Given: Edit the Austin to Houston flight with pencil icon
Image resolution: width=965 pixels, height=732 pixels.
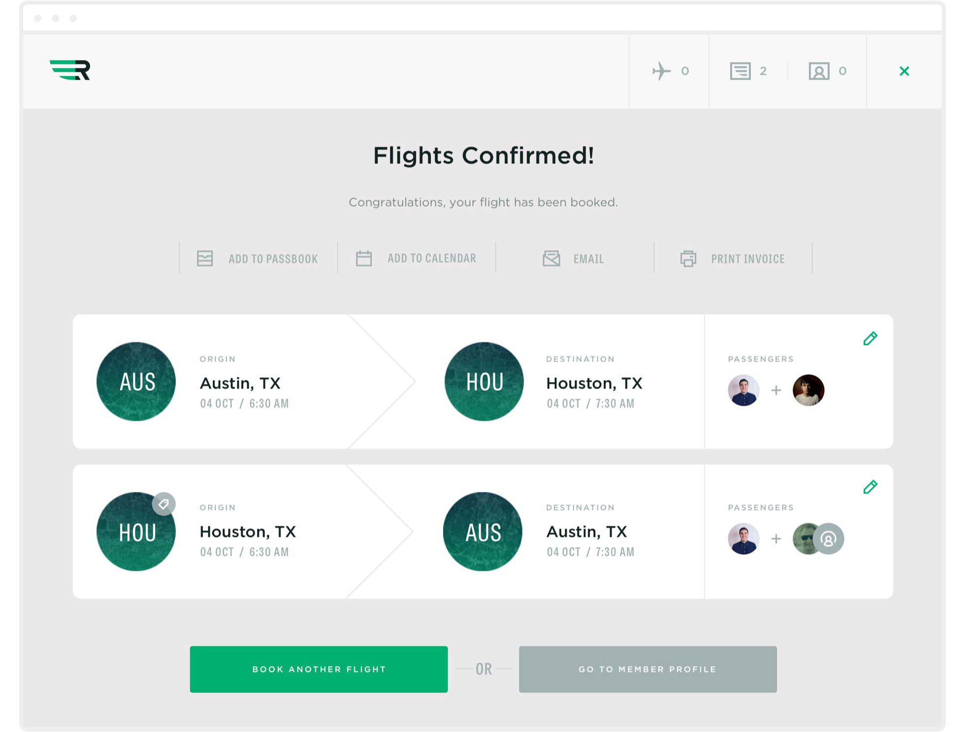Looking at the screenshot, I should 870,338.
